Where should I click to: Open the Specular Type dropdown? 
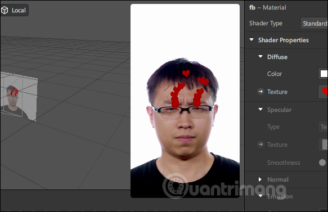tap(323, 127)
